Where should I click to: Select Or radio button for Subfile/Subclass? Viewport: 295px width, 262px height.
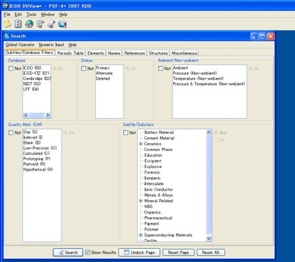[216, 140]
